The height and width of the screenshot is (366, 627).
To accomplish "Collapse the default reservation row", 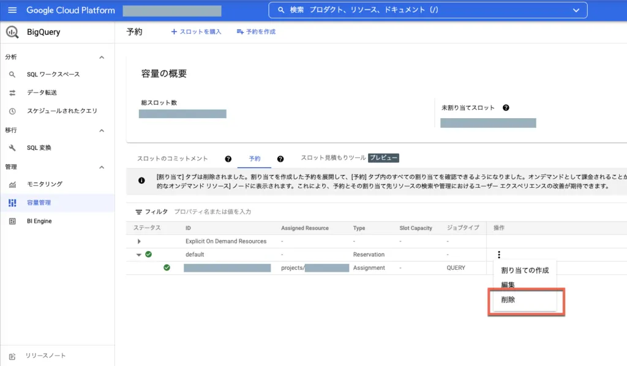I will pyautogui.click(x=139, y=255).
